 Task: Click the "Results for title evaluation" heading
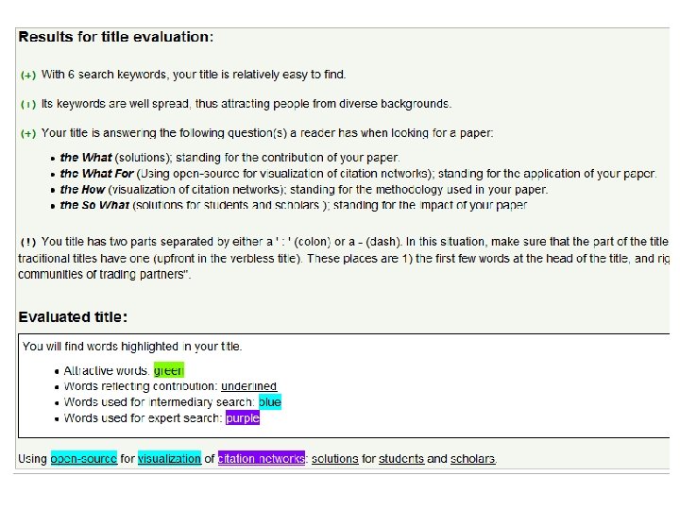[x=116, y=37]
